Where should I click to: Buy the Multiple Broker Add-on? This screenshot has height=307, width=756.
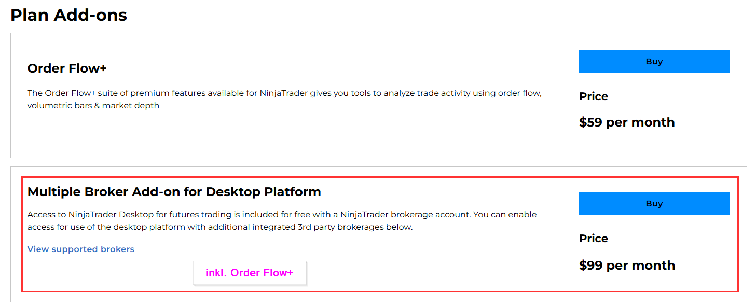pyautogui.click(x=654, y=203)
